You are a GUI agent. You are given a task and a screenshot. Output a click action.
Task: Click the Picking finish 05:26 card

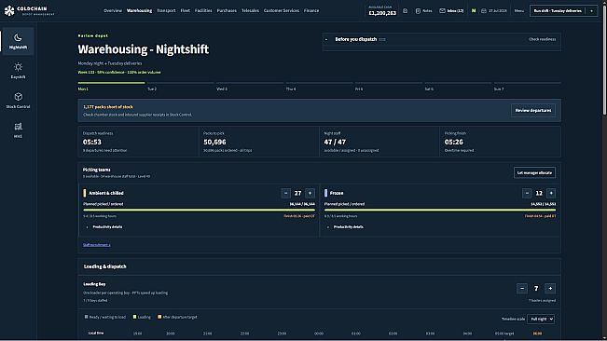pyautogui.click(x=500, y=142)
